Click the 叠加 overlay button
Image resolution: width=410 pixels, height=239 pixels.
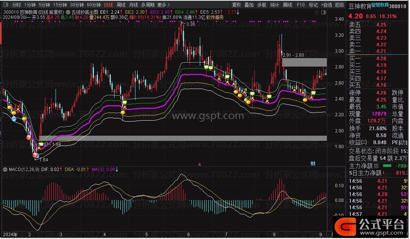(249, 5)
